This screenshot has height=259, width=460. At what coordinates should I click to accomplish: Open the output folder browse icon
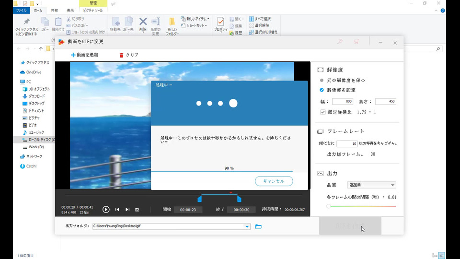(259, 226)
